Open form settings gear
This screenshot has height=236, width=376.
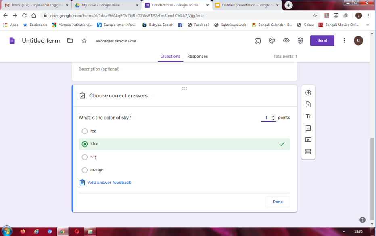tap(300, 40)
